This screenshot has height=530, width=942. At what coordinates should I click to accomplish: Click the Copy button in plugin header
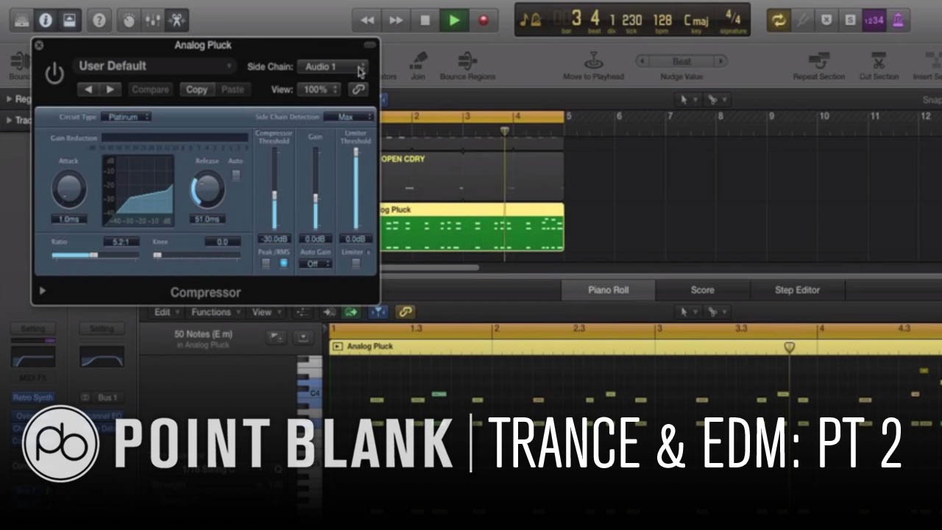tap(196, 89)
